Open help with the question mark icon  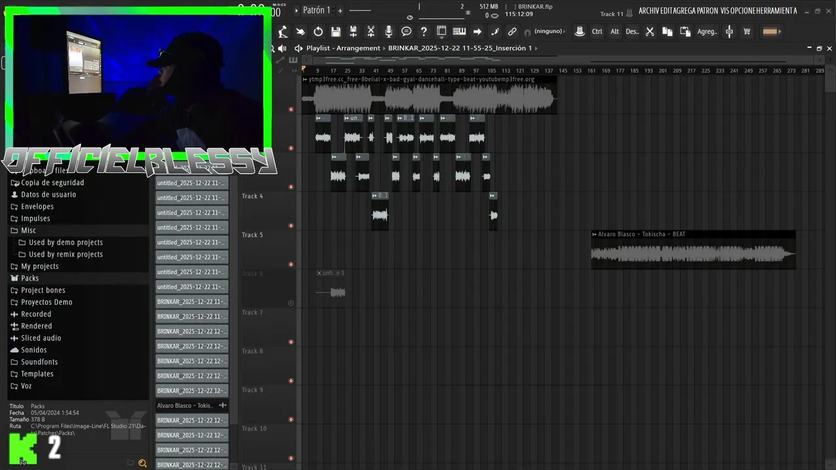coord(424,31)
